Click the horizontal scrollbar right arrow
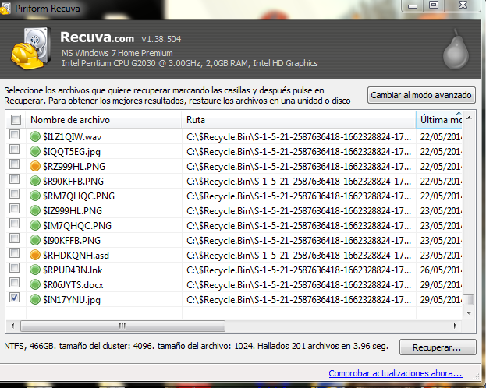 pos(455,326)
